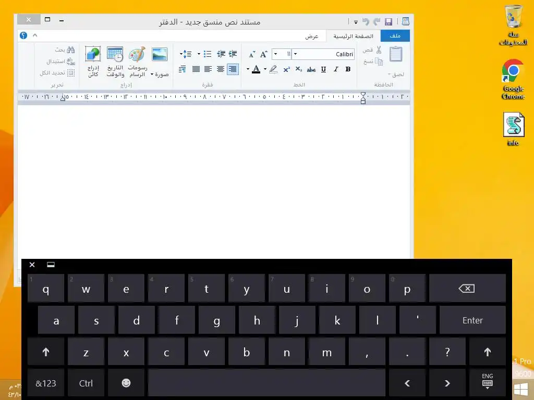Open the paragraph settings icon
534x400 pixels.
point(182,69)
